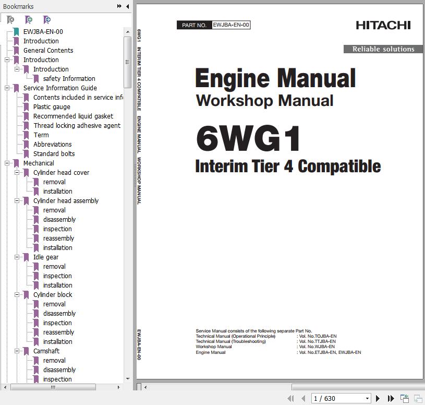
Task: Open removal under Camshaft
Action: pyautogui.click(x=54, y=361)
